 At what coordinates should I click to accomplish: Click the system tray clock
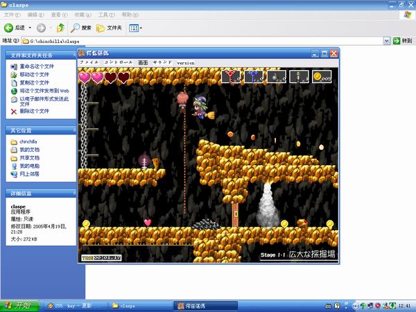tap(405, 306)
